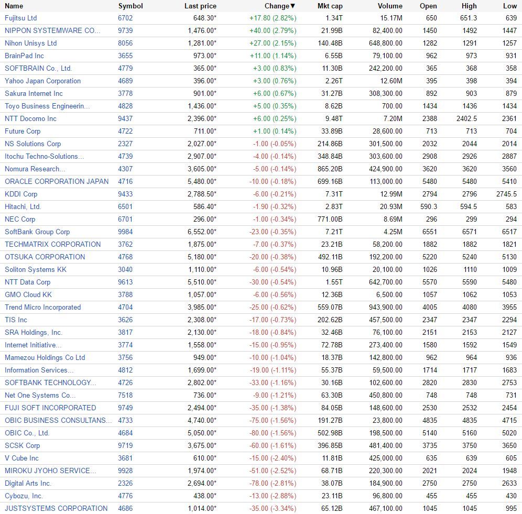Open SOFTBANK TECHNOLOGY... link

point(50,383)
